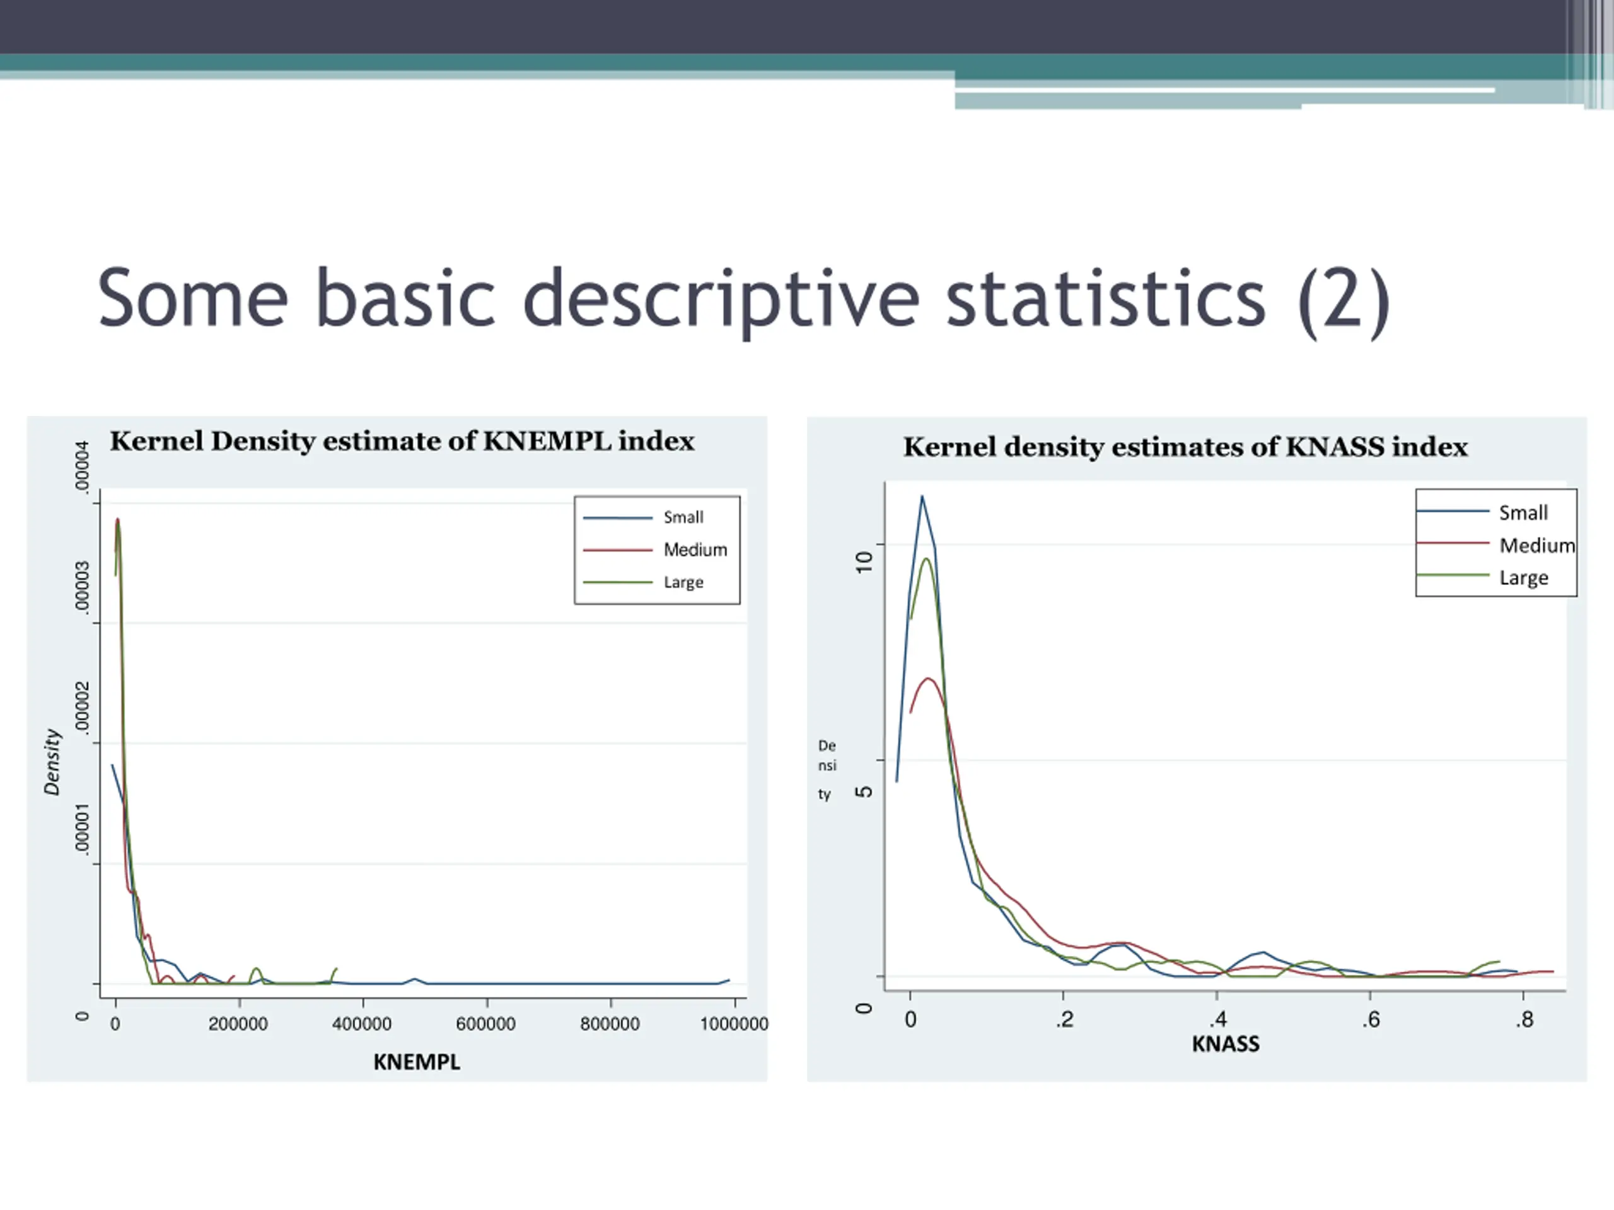Click the green Large curve peak in KNASS chart
This screenshot has width=1614, height=1210.
pos(927,560)
